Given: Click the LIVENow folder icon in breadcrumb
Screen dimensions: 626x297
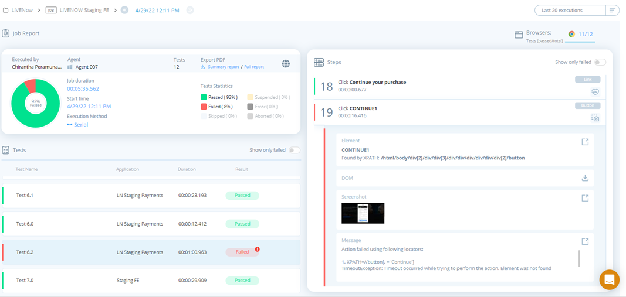Looking at the screenshot, I should 6,10.
